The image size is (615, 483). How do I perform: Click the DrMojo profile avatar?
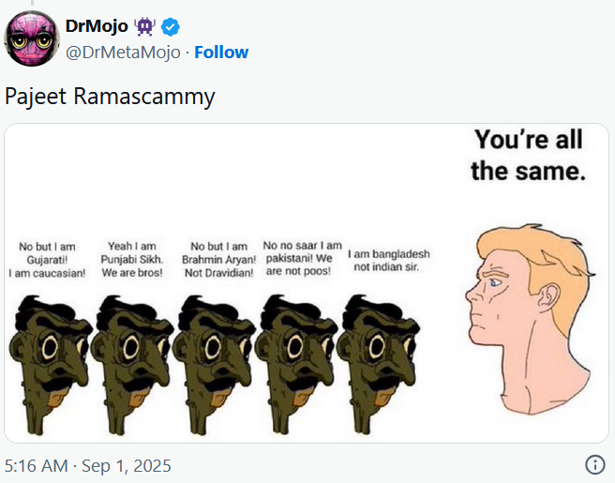click(x=33, y=38)
